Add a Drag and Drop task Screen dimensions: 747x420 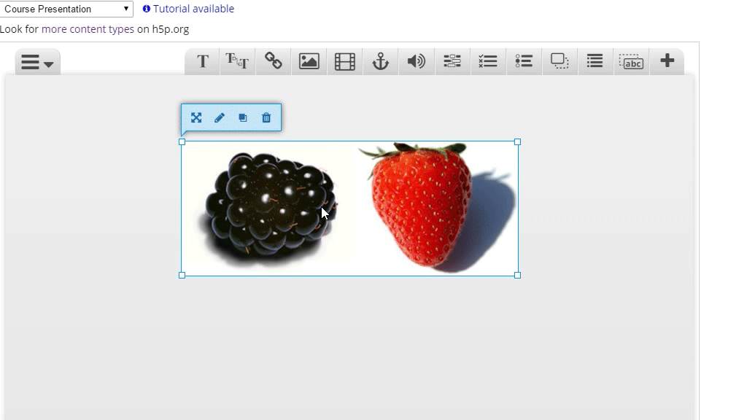tap(560, 61)
